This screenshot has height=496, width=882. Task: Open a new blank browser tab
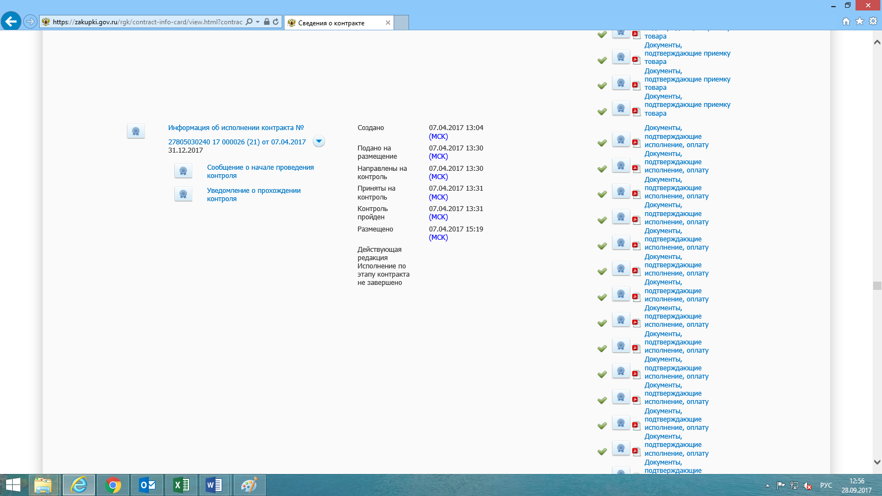pos(401,23)
